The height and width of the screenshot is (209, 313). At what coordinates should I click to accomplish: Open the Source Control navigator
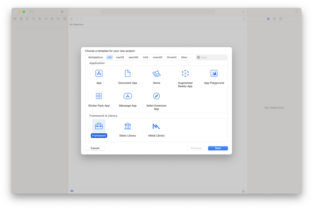[x=21, y=19]
